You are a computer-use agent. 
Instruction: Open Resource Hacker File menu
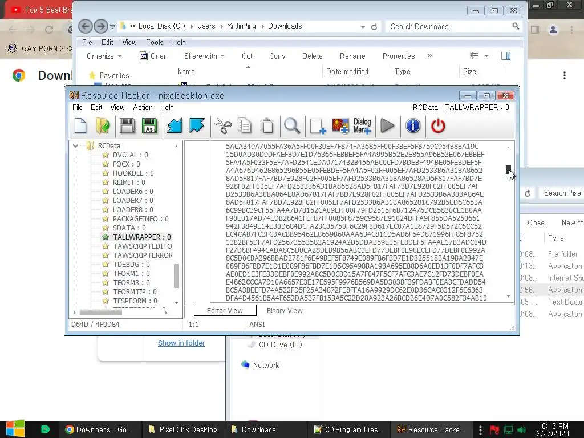click(78, 107)
